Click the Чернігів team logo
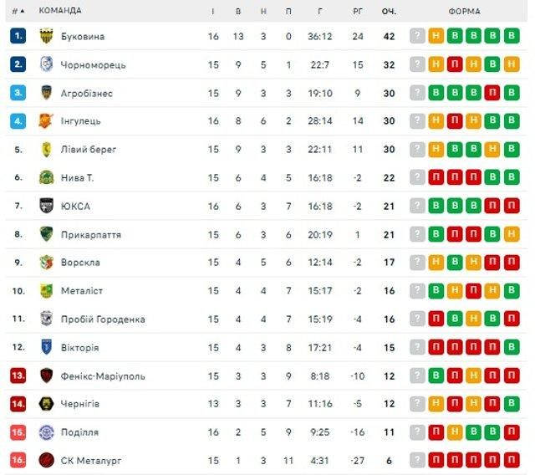The image size is (535, 475). click(47, 404)
